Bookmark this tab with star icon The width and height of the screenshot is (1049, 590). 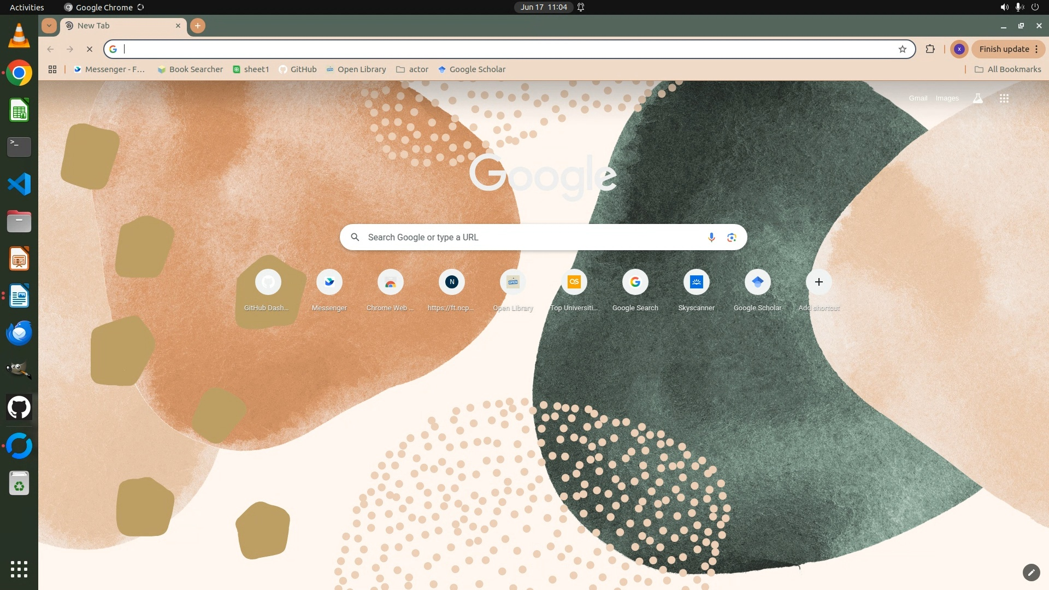[902, 49]
